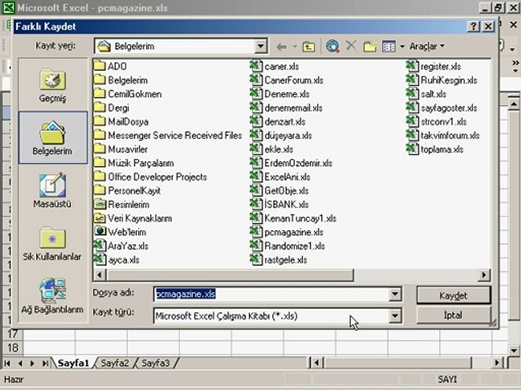This screenshot has height=390, width=521.
Task: Select the Musavirler folder
Action: [121, 149]
